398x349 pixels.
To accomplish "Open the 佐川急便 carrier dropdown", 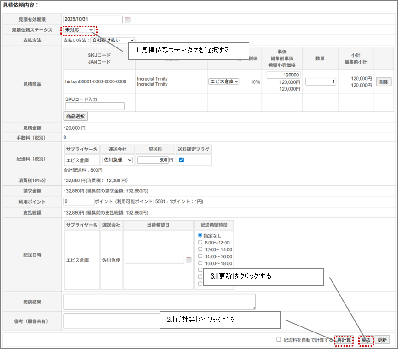I will [x=117, y=160].
